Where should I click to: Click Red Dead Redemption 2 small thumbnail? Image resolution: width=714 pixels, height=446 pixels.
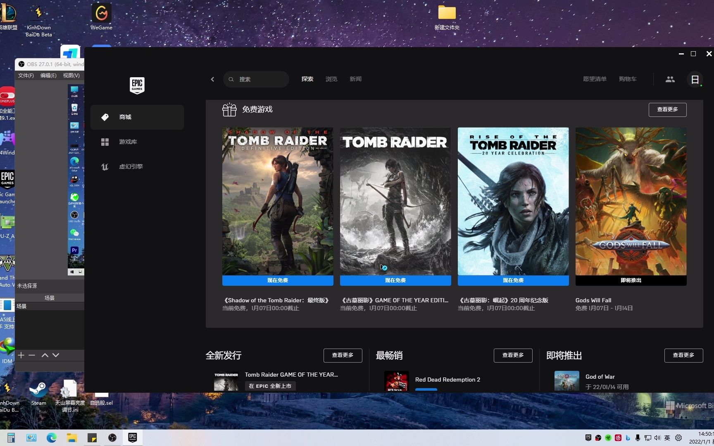point(397,381)
